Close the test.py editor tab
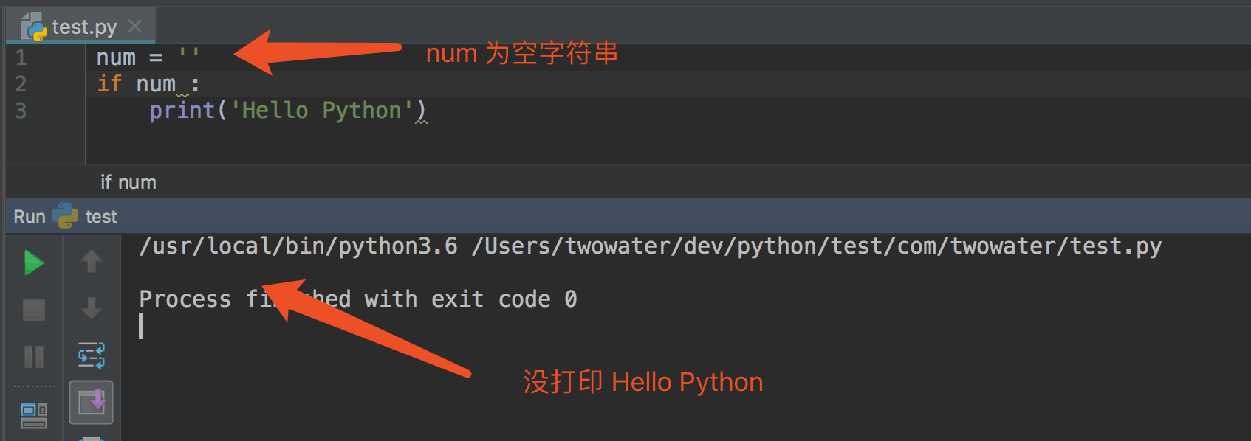 click(x=134, y=27)
